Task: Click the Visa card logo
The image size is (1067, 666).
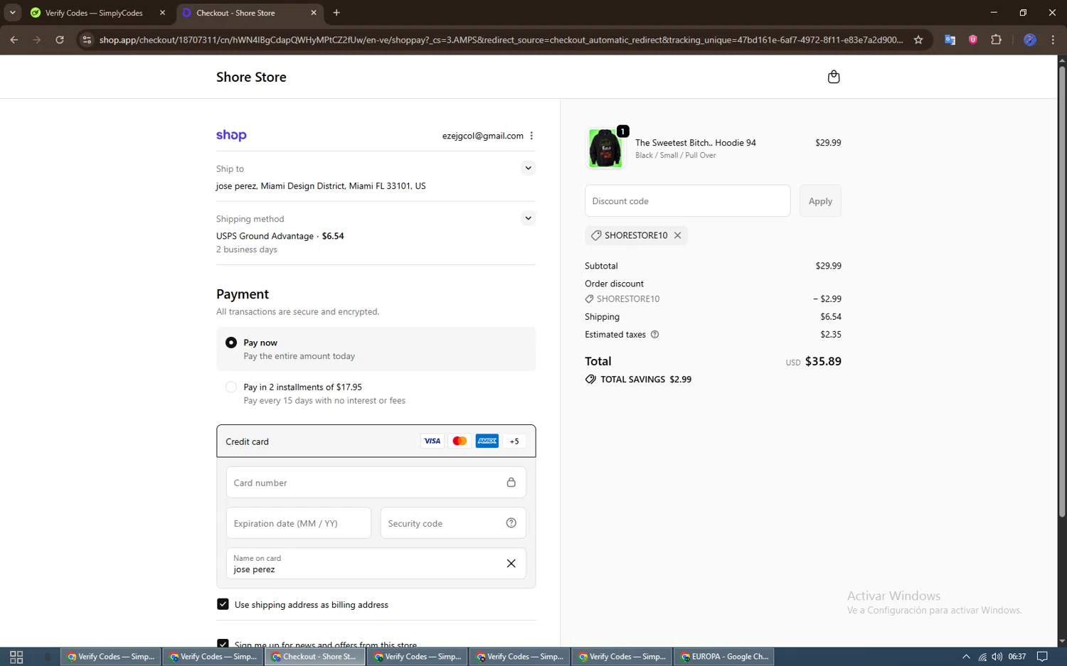Action: point(432,441)
